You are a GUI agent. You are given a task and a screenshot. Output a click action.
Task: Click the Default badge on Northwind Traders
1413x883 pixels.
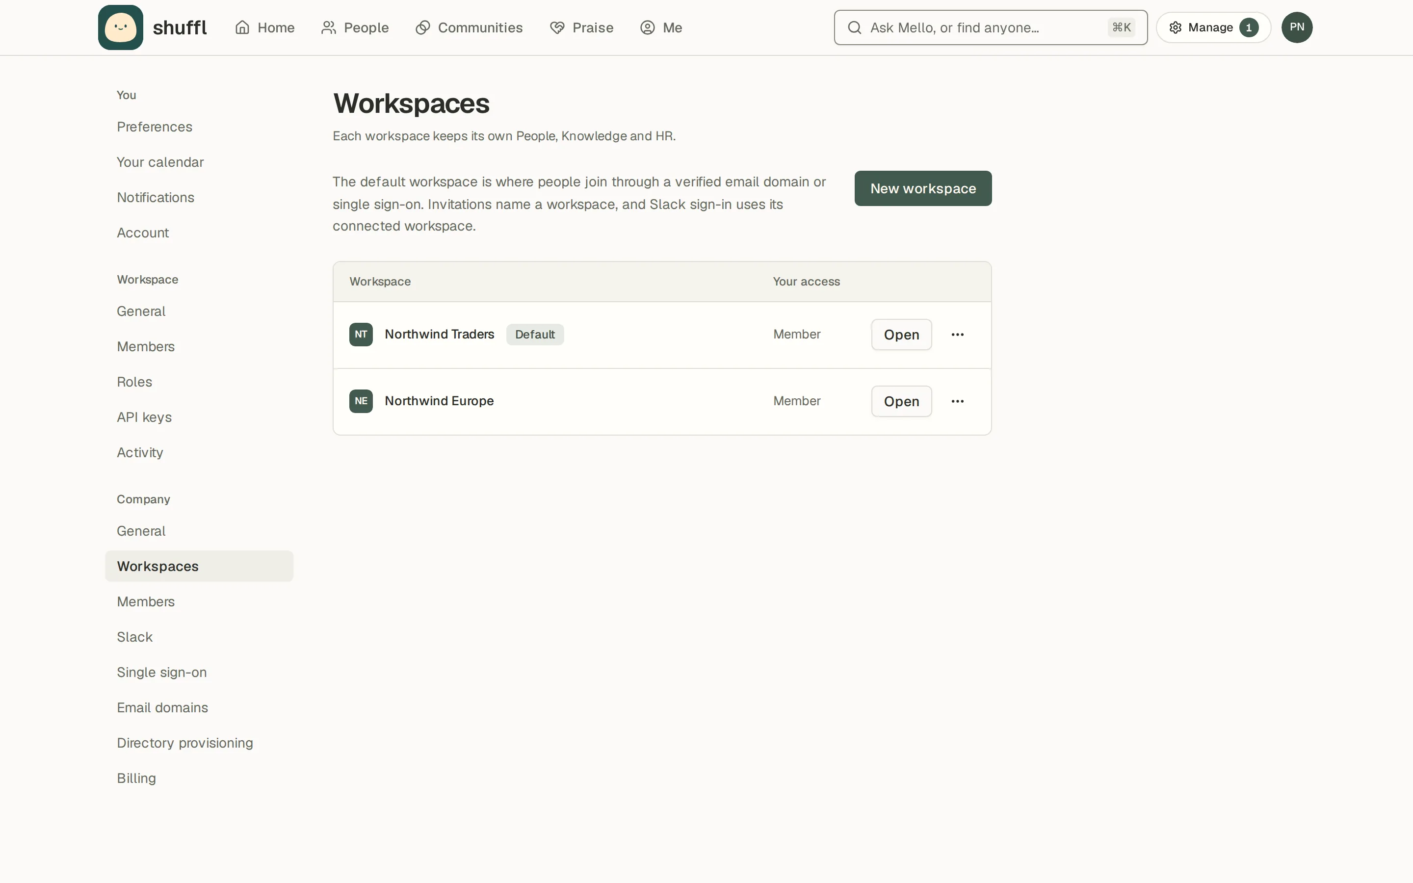(x=535, y=335)
